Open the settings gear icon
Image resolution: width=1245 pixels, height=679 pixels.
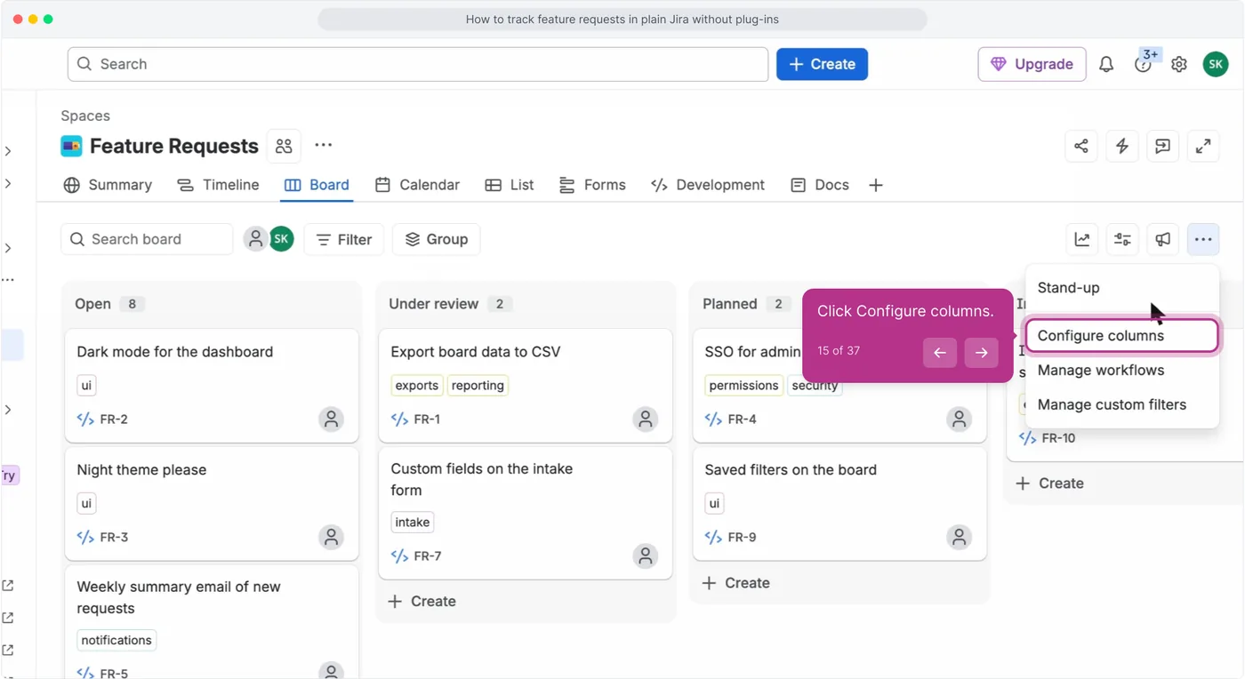click(x=1179, y=64)
